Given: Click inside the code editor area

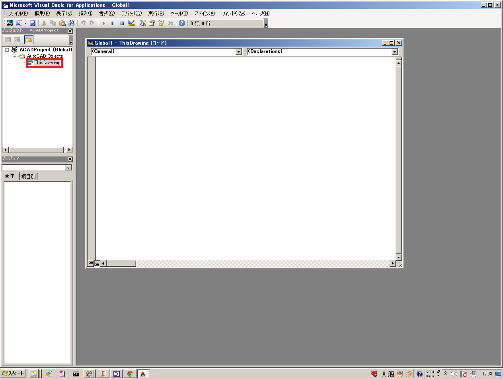Looking at the screenshot, I should point(246,158).
